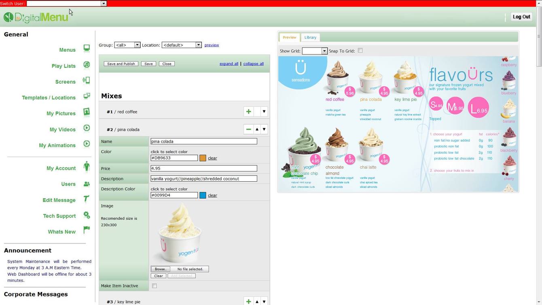Open Play Lists in the sidebar
The width and height of the screenshot is (542, 305).
(64, 66)
